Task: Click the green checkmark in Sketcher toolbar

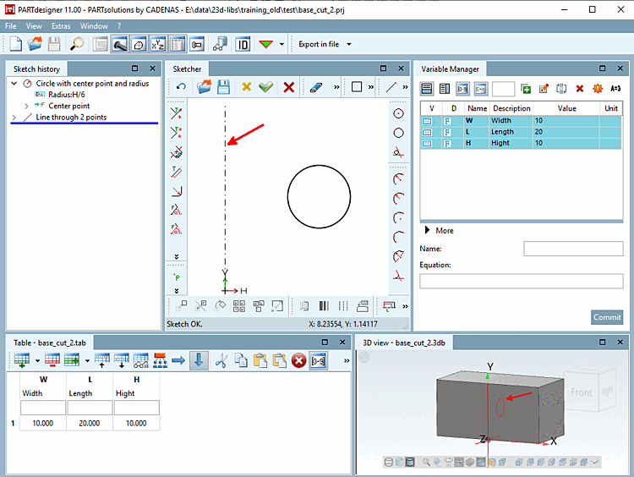Action: click(266, 87)
